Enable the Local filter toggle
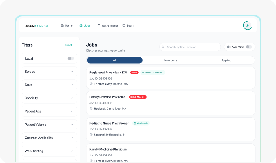The height and width of the screenshot is (163, 276). (x=71, y=58)
